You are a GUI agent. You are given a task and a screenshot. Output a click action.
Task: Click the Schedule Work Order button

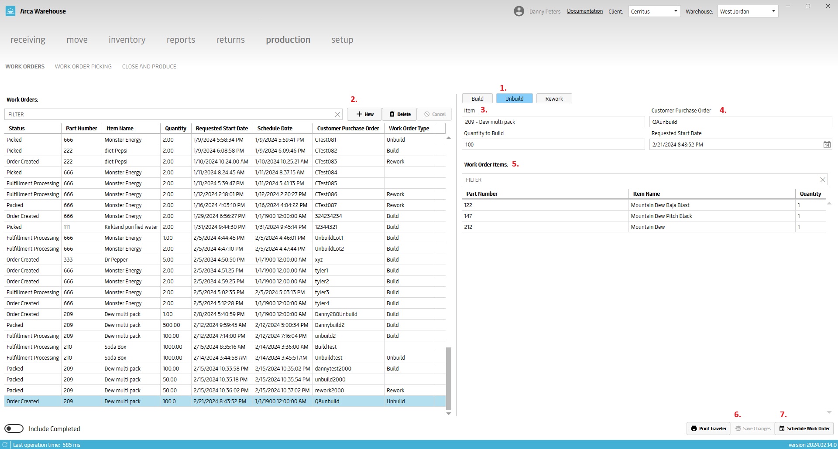(x=804, y=429)
